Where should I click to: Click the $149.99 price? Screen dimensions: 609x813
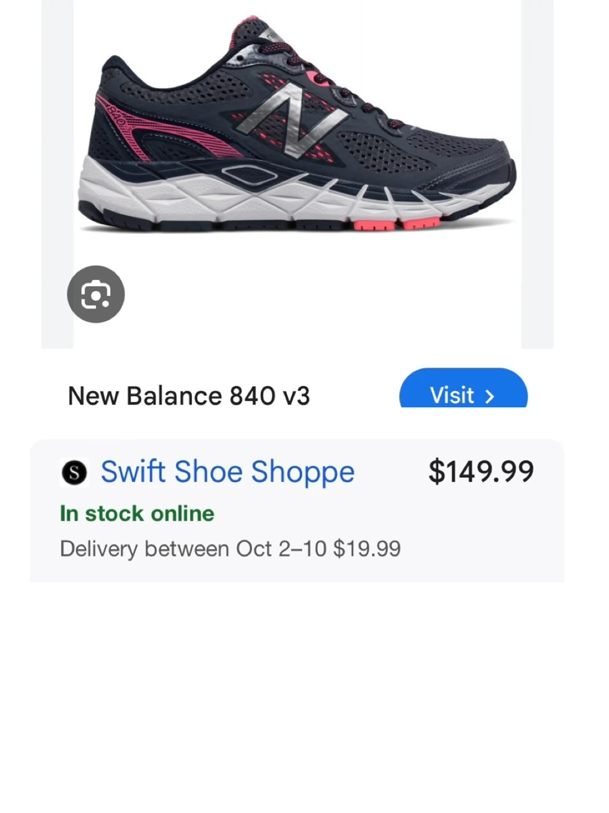481,472
